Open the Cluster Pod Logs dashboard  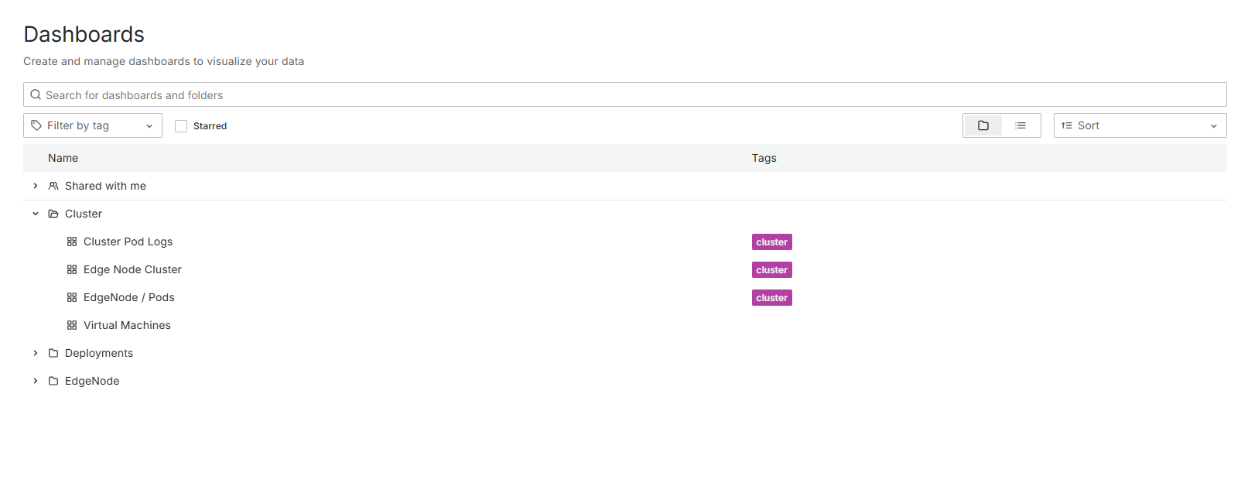[128, 241]
